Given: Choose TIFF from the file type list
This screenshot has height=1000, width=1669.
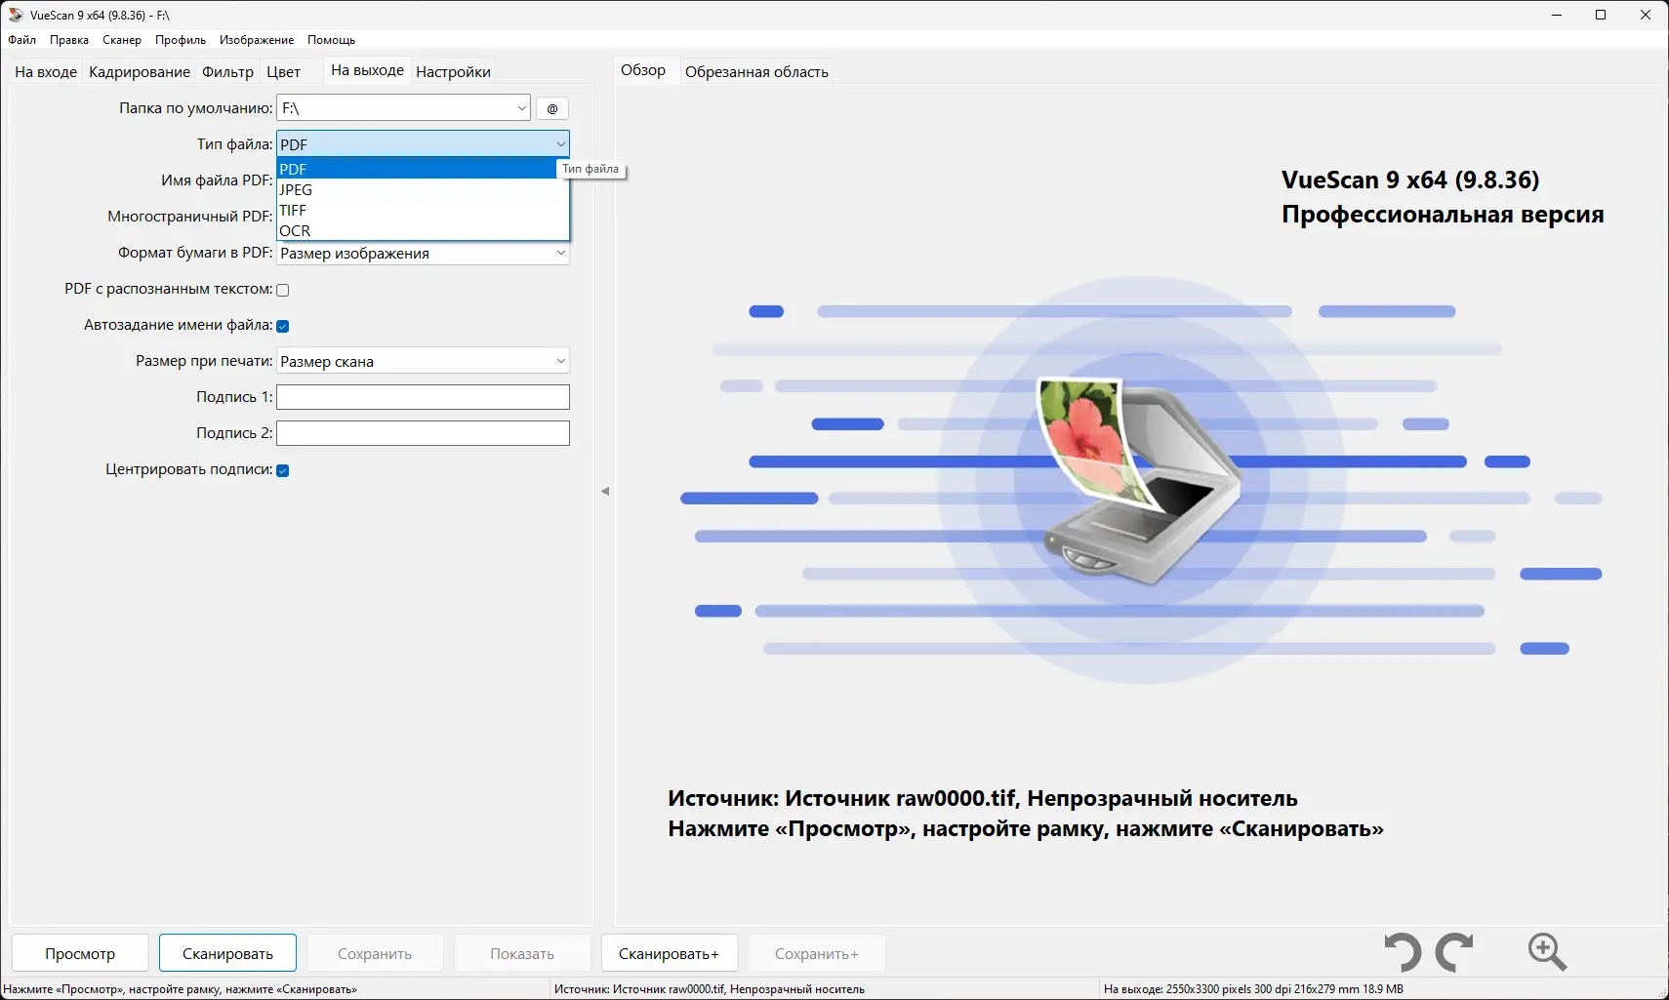Looking at the screenshot, I should (423, 210).
